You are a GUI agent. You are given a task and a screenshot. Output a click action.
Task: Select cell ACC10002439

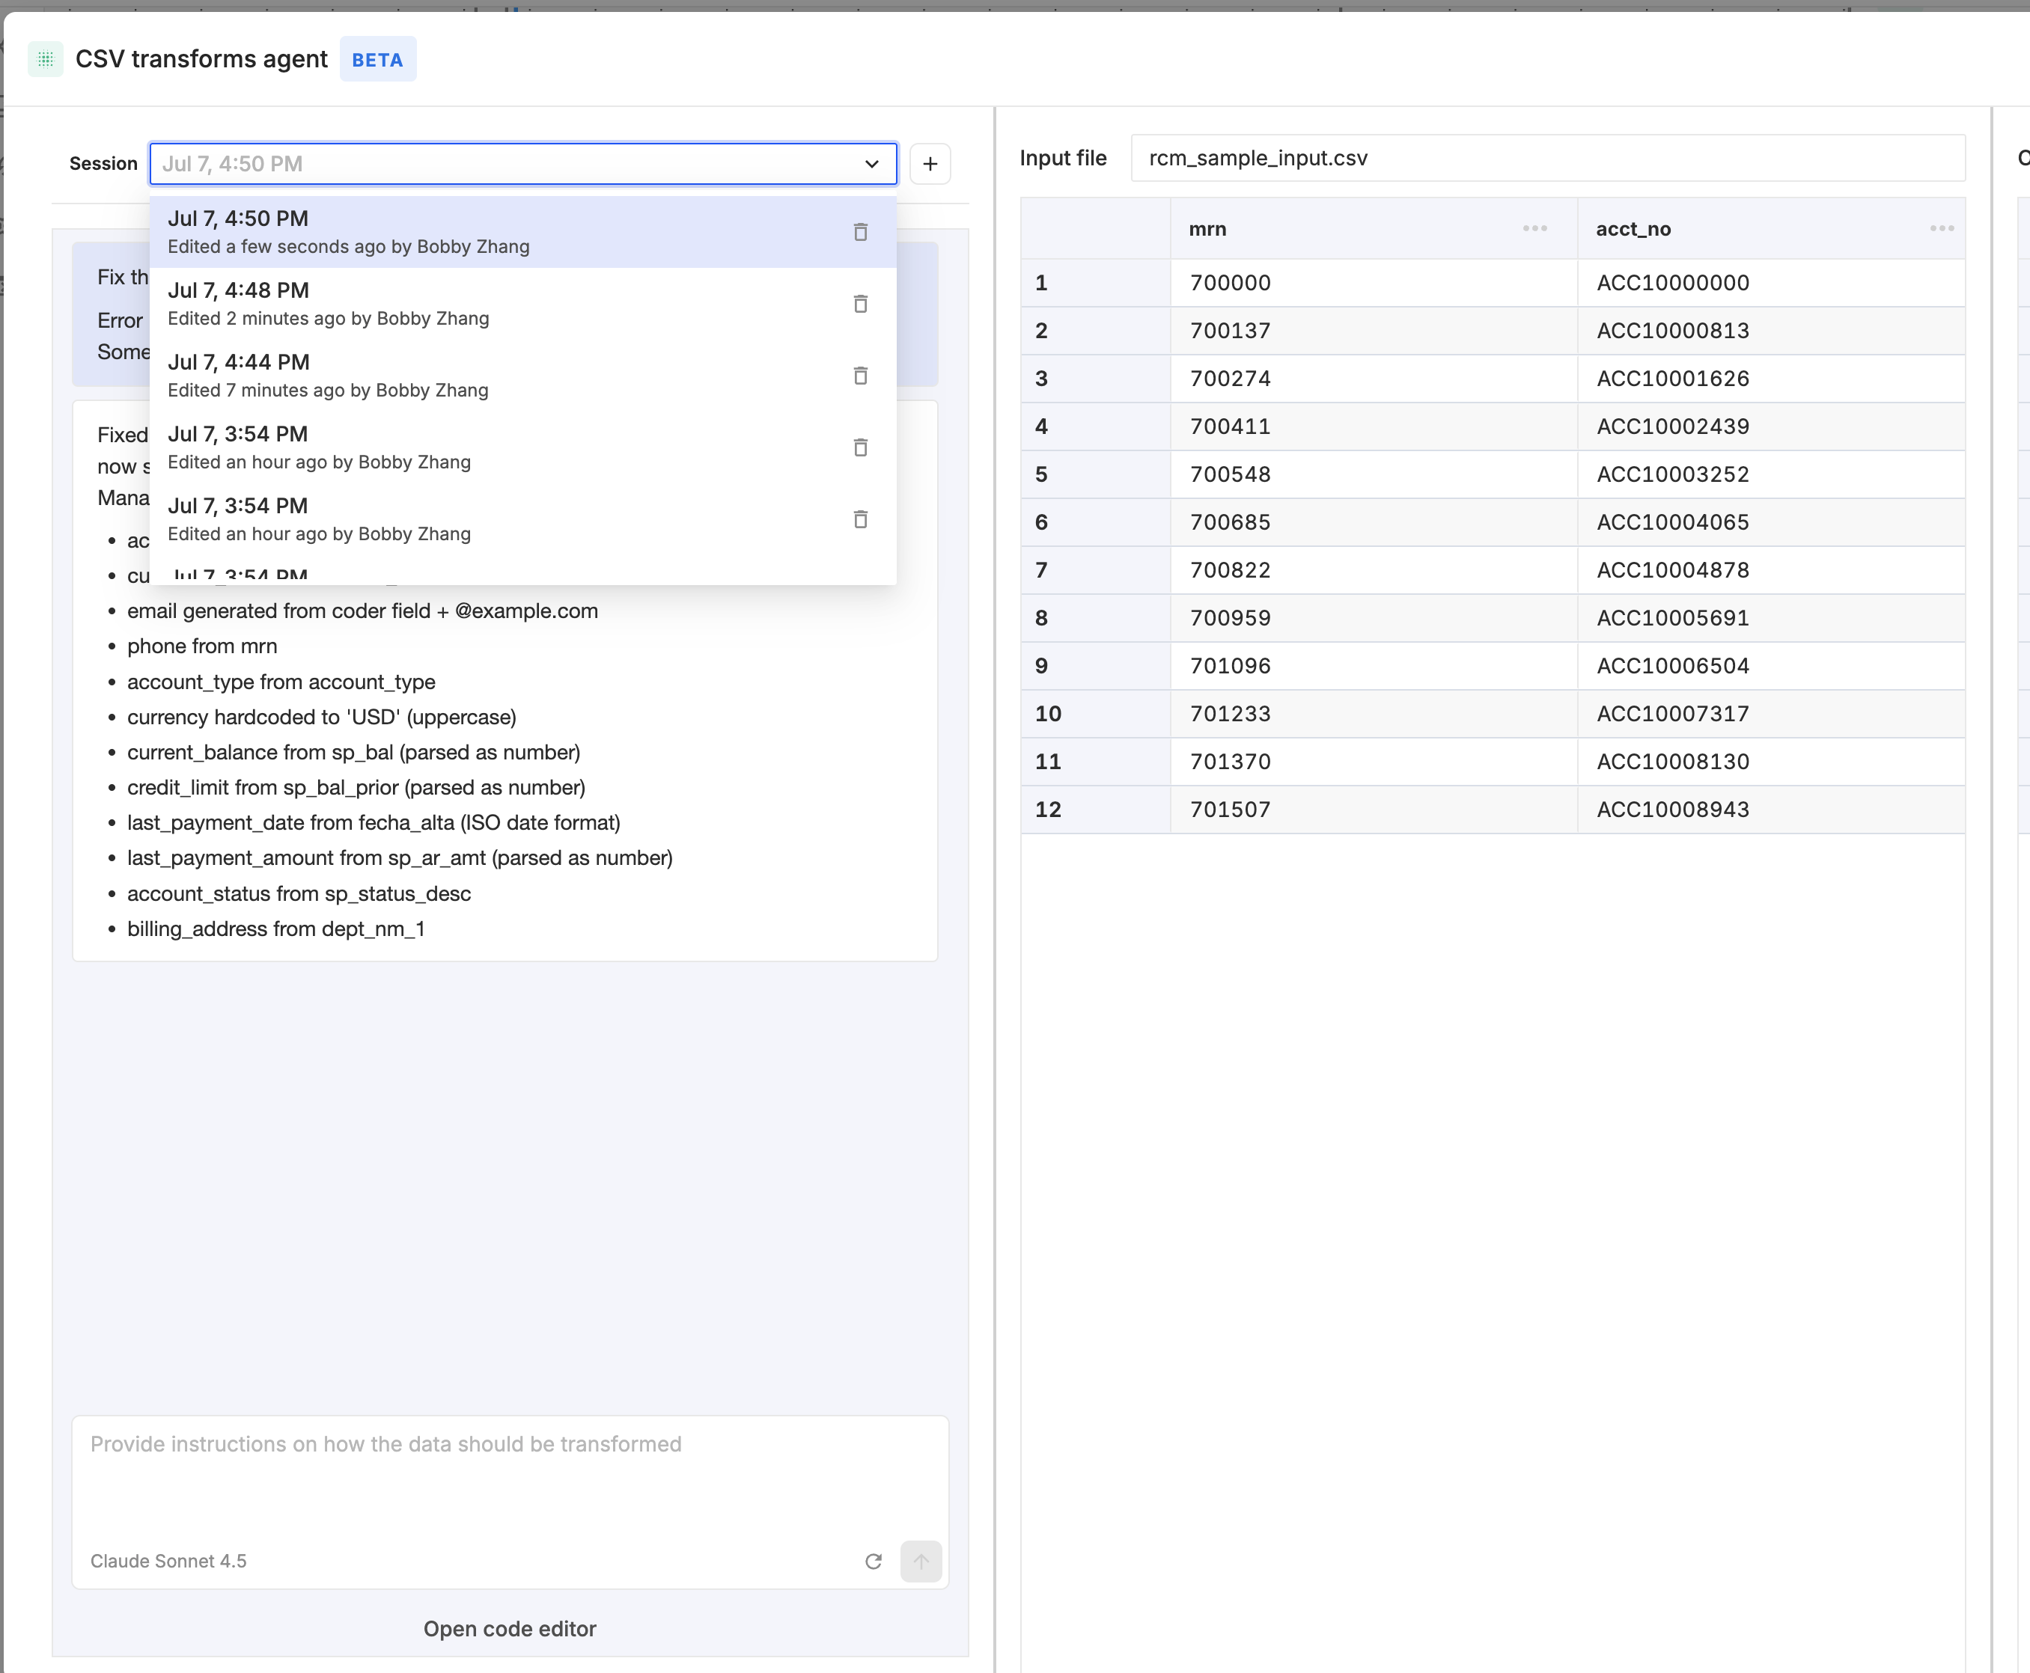pos(1771,427)
